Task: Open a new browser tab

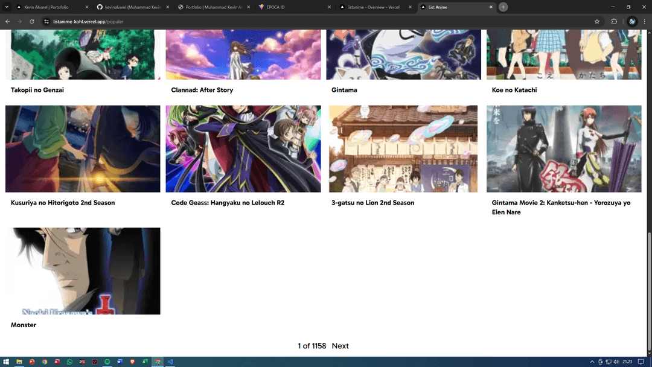Action: point(503,7)
